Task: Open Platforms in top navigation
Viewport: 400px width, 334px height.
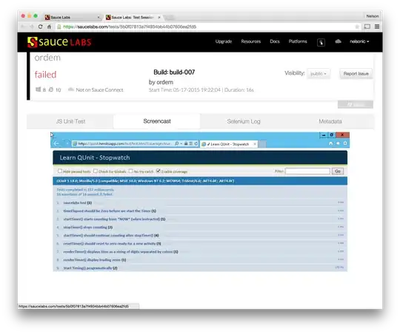Action: point(298,41)
